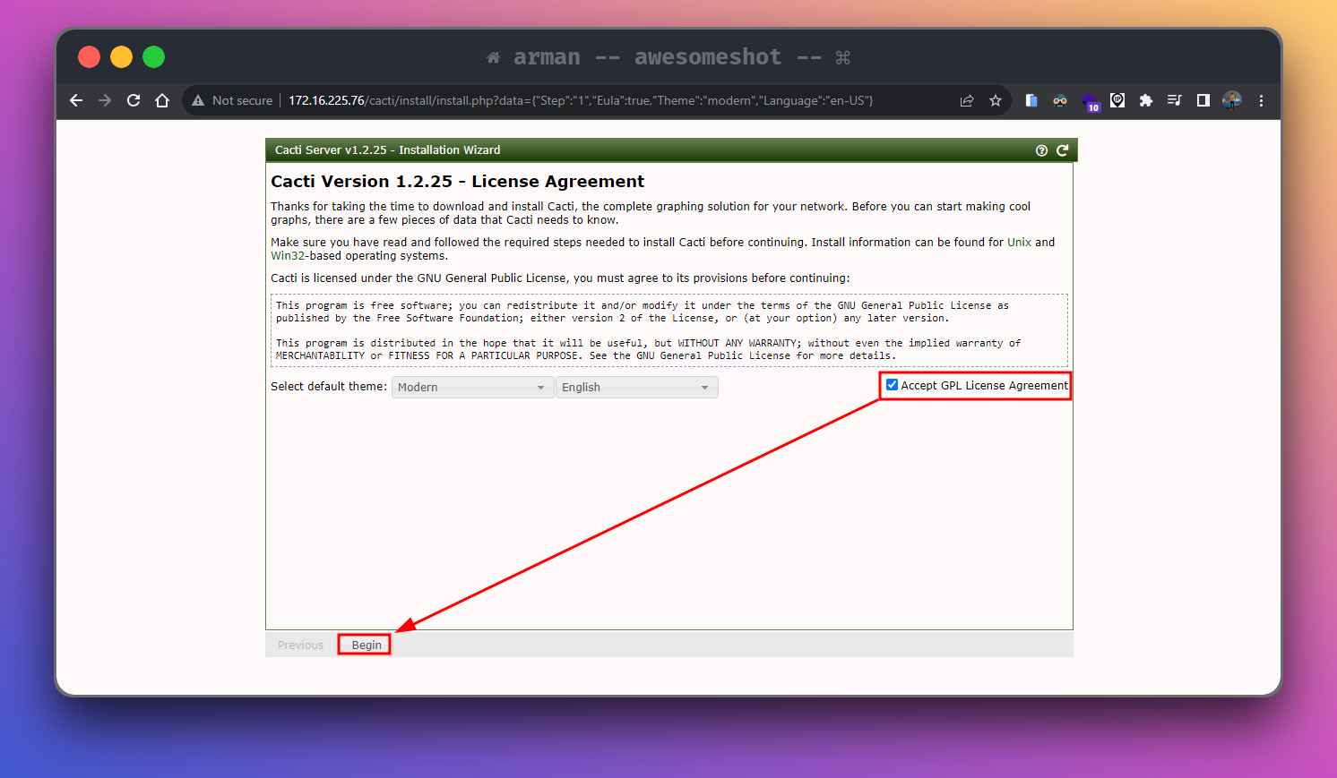
Task: Bookmark this page with the star icon
Action: 996,100
